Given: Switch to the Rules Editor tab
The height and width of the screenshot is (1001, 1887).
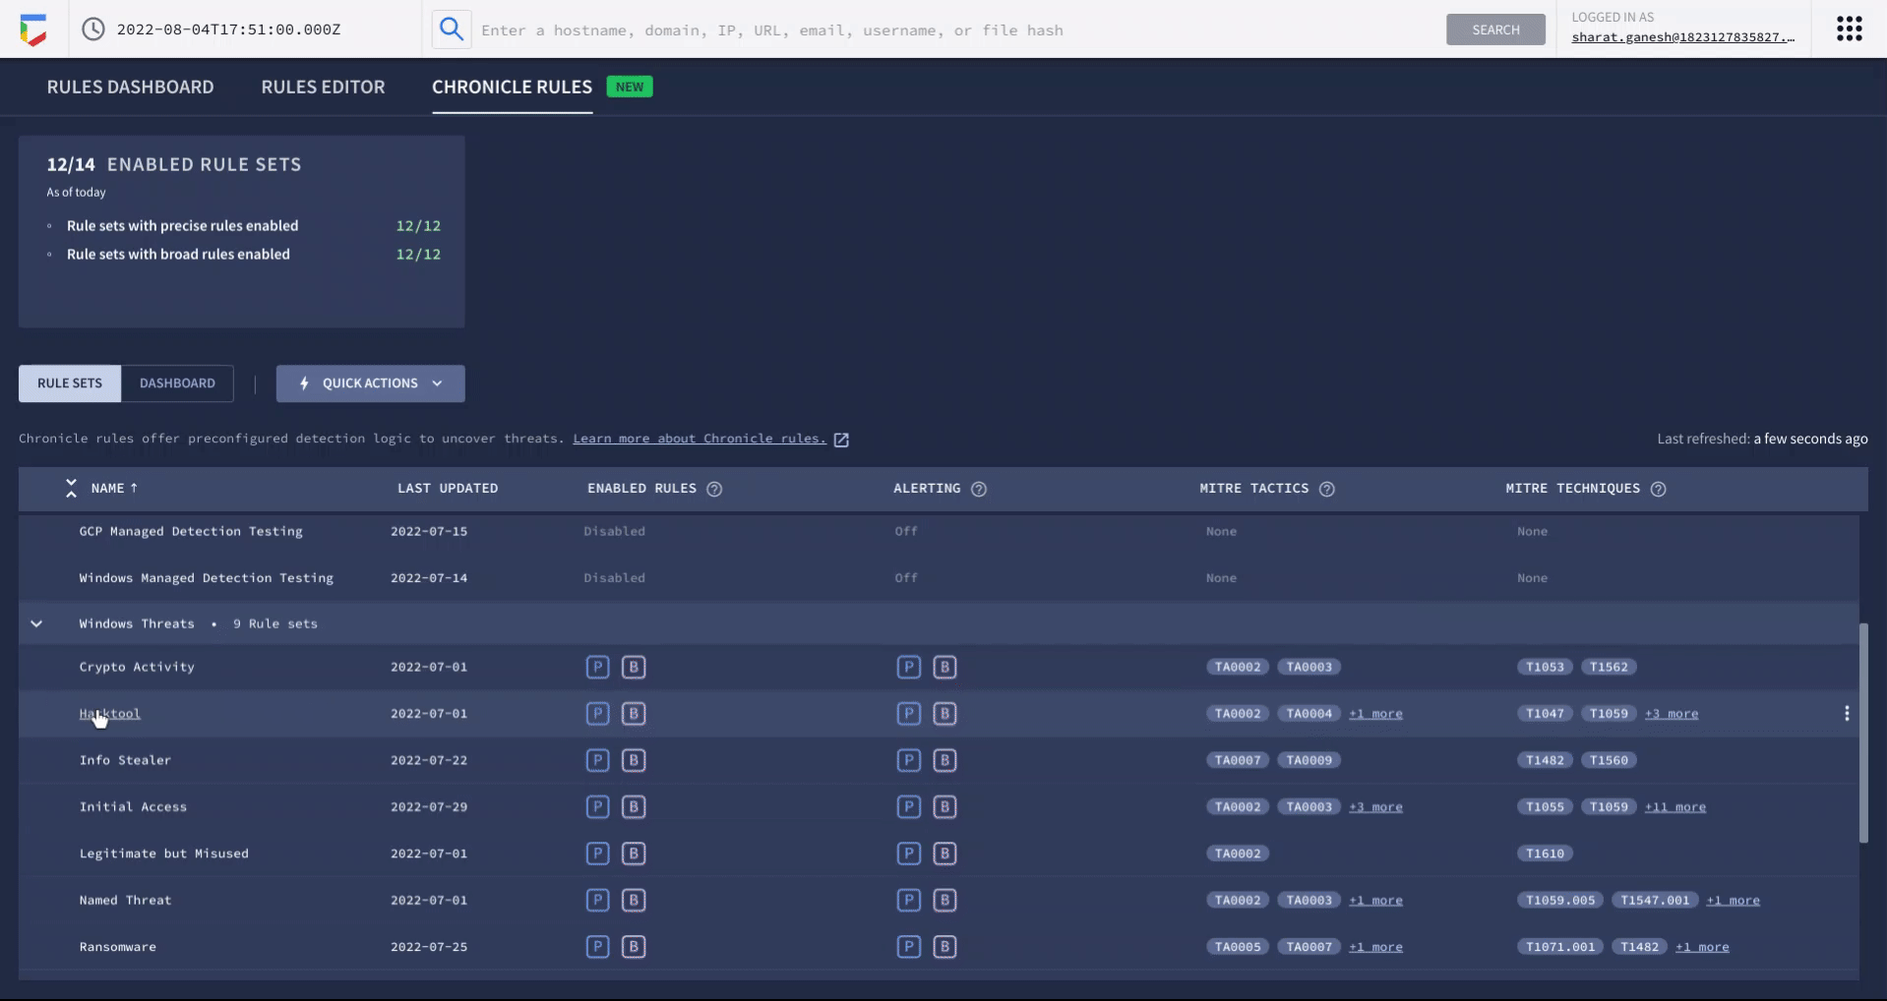Looking at the screenshot, I should click(323, 87).
